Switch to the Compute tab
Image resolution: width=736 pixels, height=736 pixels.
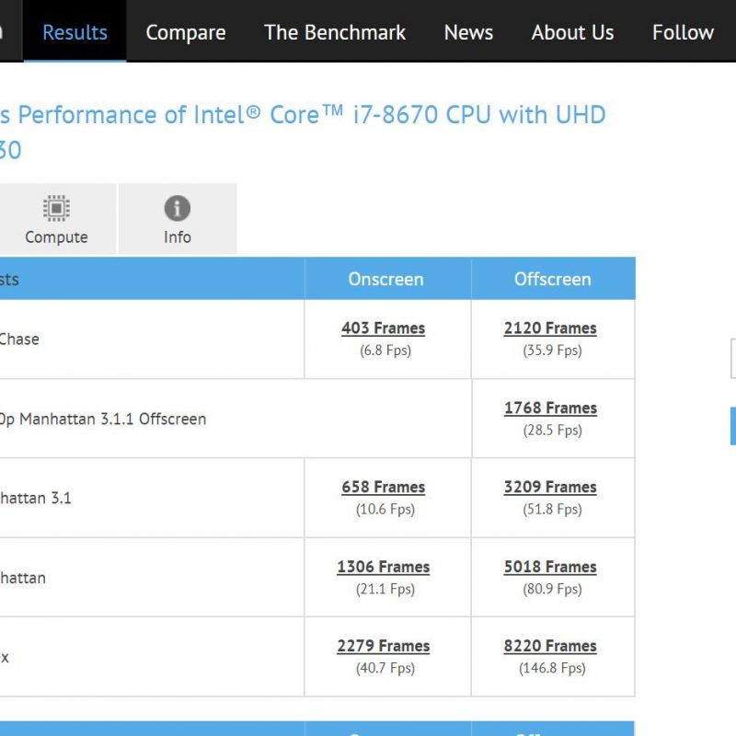[x=57, y=219]
